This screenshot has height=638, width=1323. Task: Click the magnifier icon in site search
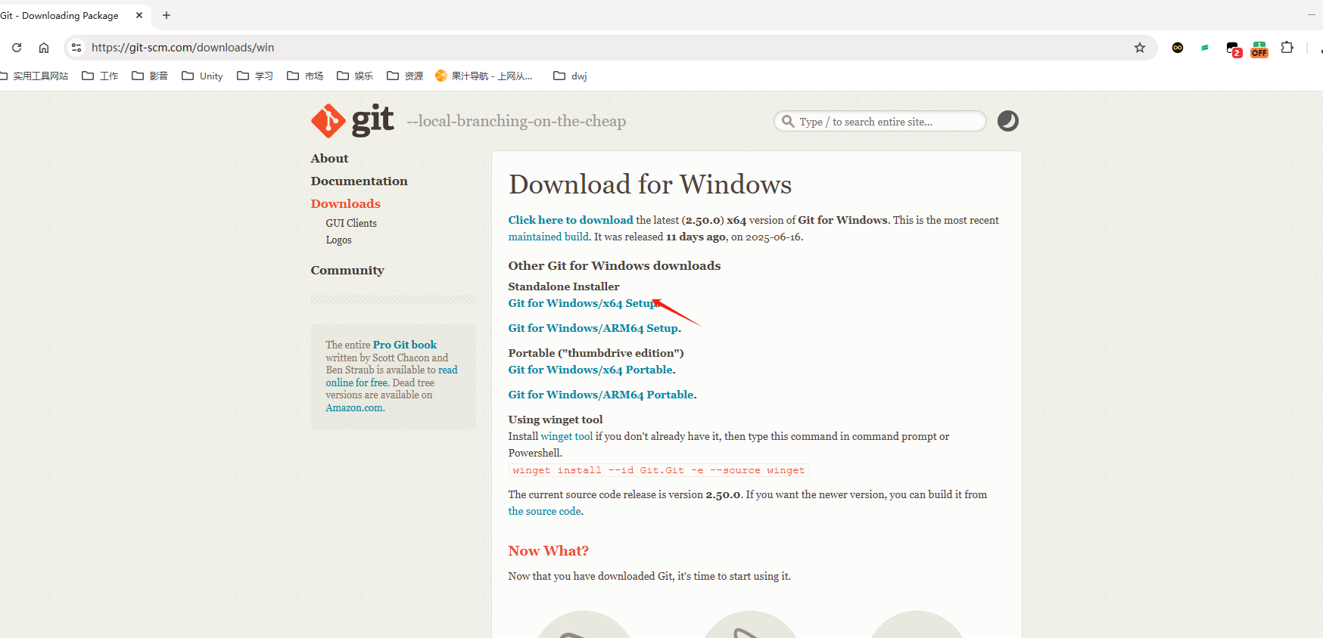tap(788, 121)
